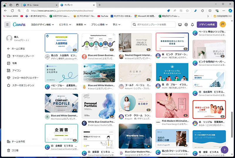This screenshot has width=235, height=158.
Task: Open 当社の使命と目標 template thumbnail
Action: pos(172,139)
